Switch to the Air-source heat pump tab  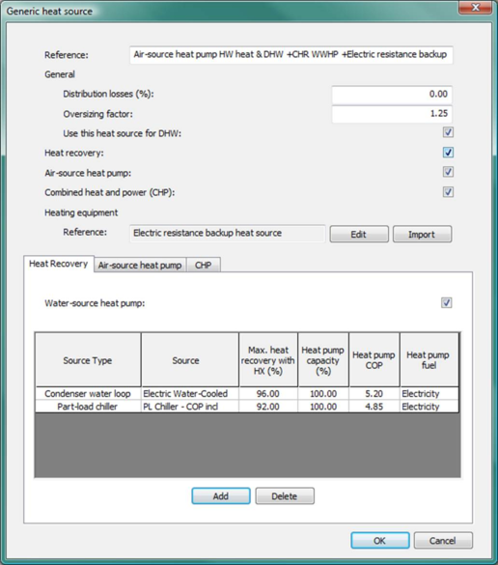point(140,265)
